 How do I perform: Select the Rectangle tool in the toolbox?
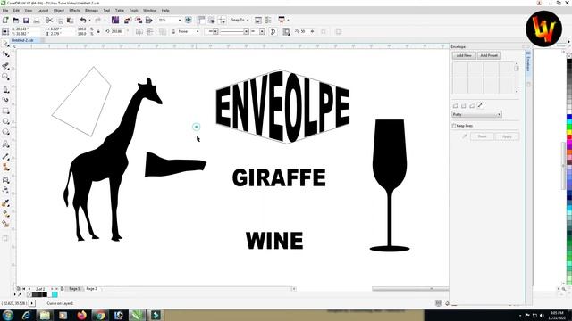[x=6, y=111]
